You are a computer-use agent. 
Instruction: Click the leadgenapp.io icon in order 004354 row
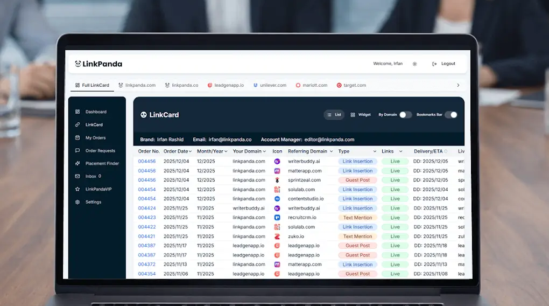click(277, 274)
